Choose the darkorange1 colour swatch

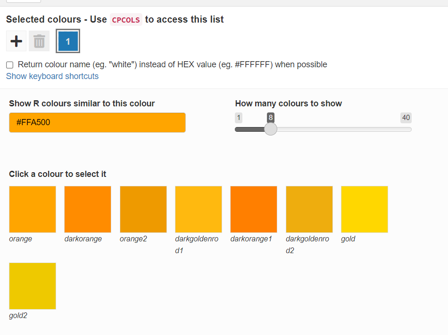pyautogui.click(x=254, y=209)
